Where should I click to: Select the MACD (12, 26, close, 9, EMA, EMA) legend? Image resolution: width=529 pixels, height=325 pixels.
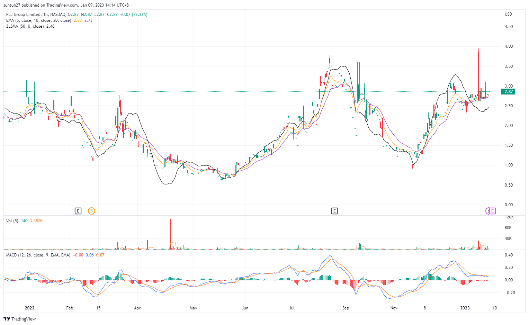coord(38,255)
